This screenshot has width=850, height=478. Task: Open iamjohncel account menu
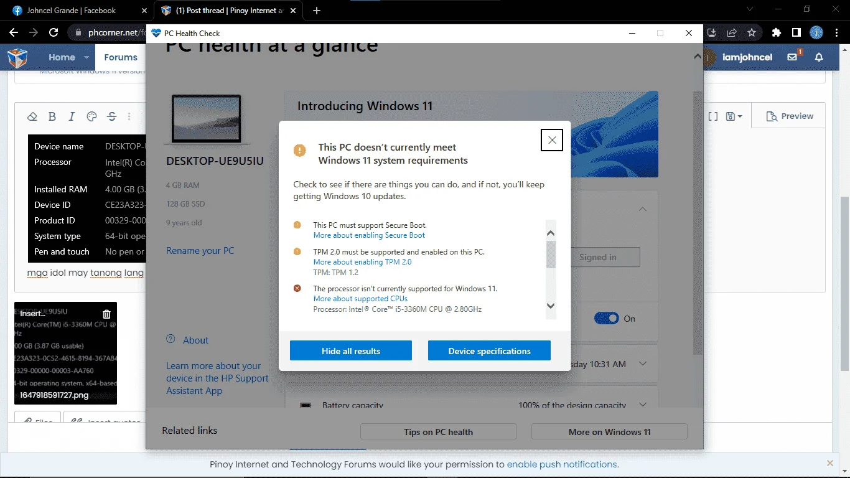747,57
